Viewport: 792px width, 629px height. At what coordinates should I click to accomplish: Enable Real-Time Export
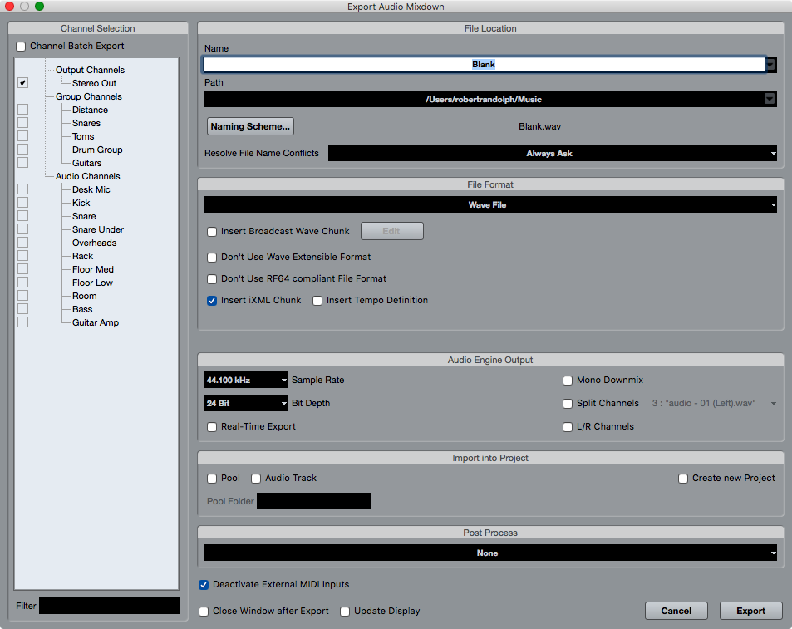212,426
